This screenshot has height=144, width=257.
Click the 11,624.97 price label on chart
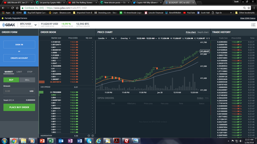pos(204,51)
